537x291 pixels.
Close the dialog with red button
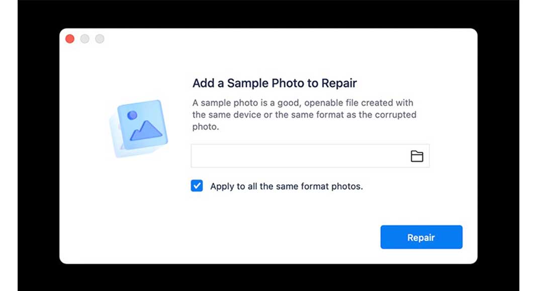tap(70, 39)
